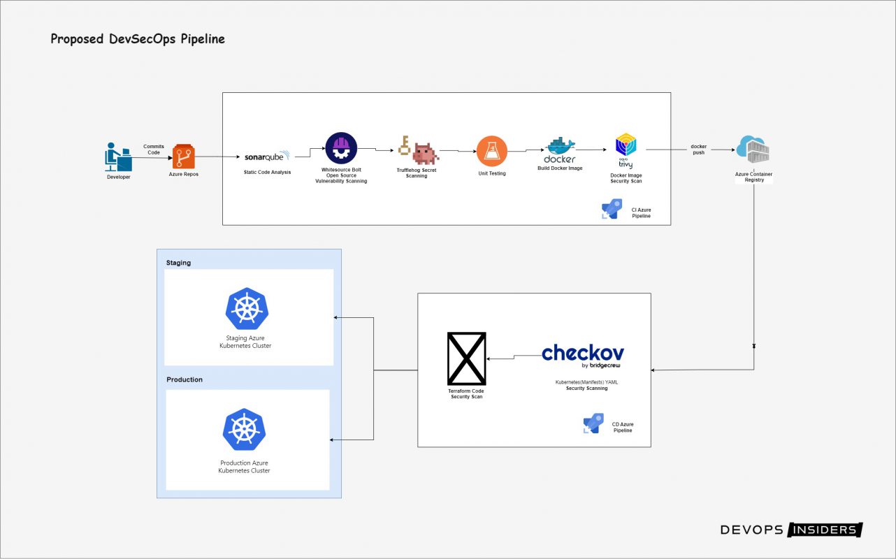Click the SonarQube logo

[268, 157]
